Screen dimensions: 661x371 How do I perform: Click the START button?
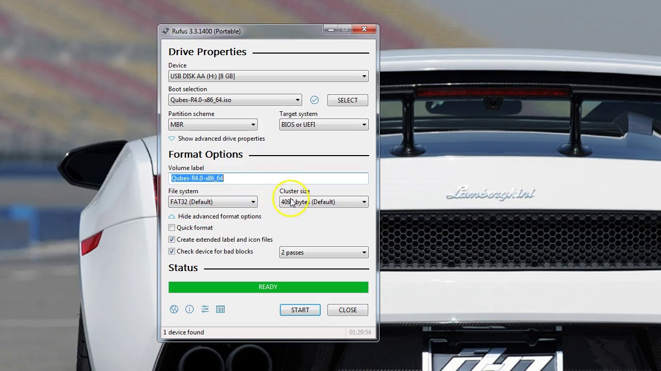pyautogui.click(x=300, y=310)
